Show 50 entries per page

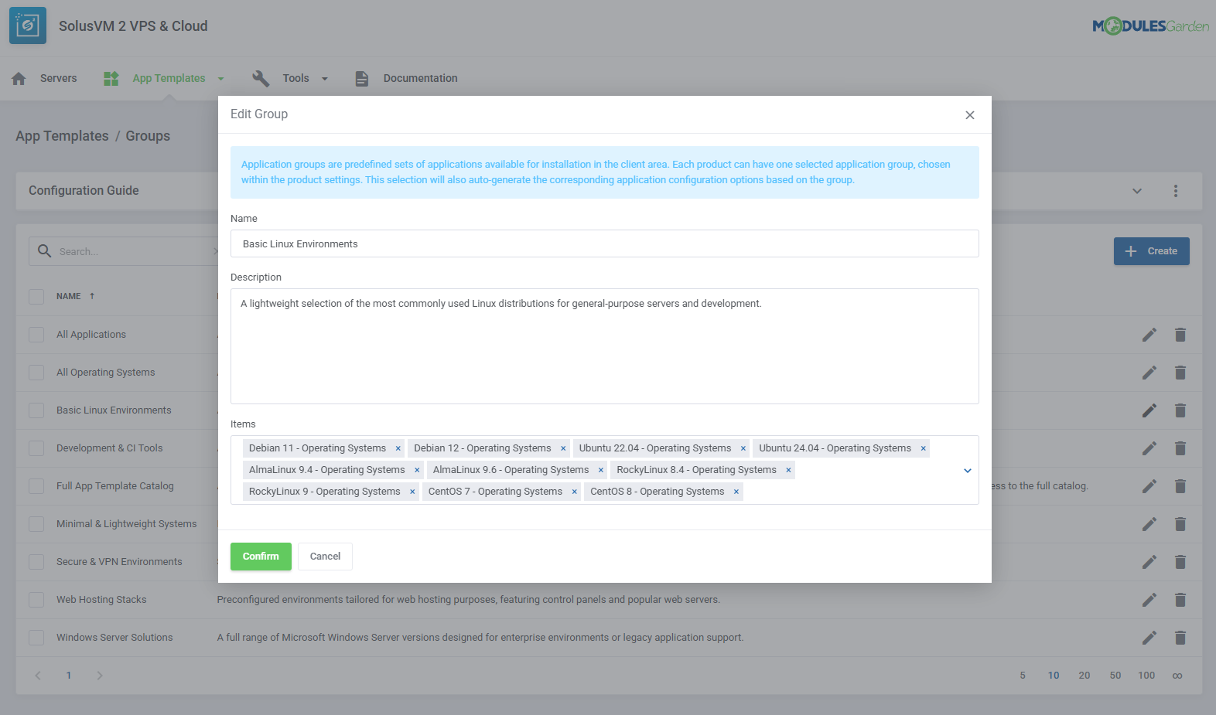point(1115,676)
